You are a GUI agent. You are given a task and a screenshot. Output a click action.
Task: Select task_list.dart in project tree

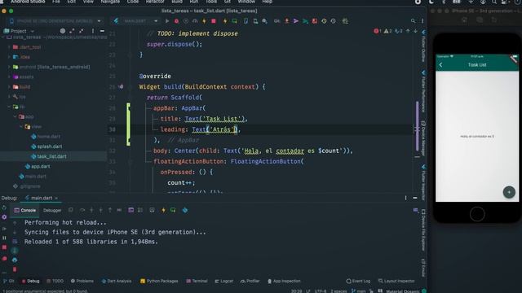pos(51,156)
